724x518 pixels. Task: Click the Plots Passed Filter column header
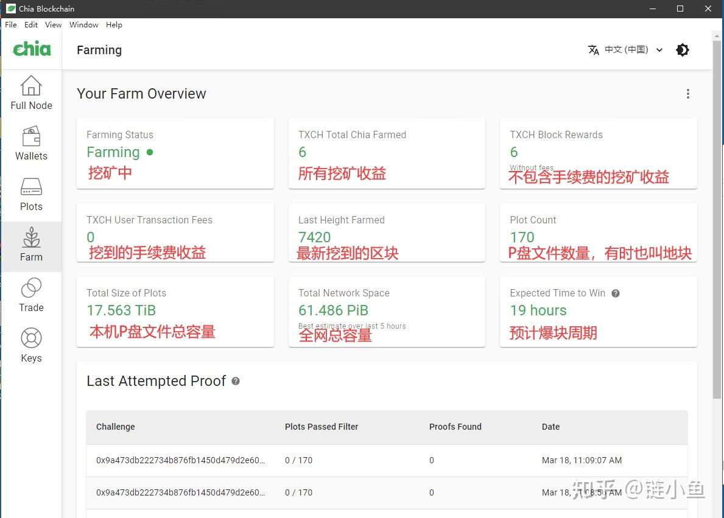point(322,427)
